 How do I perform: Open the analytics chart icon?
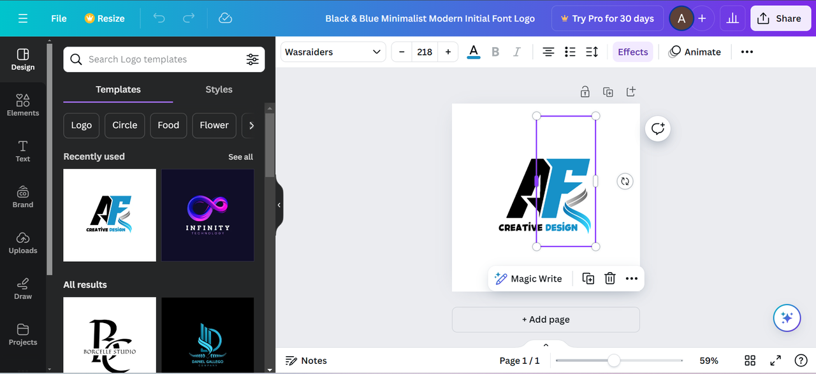[732, 18]
